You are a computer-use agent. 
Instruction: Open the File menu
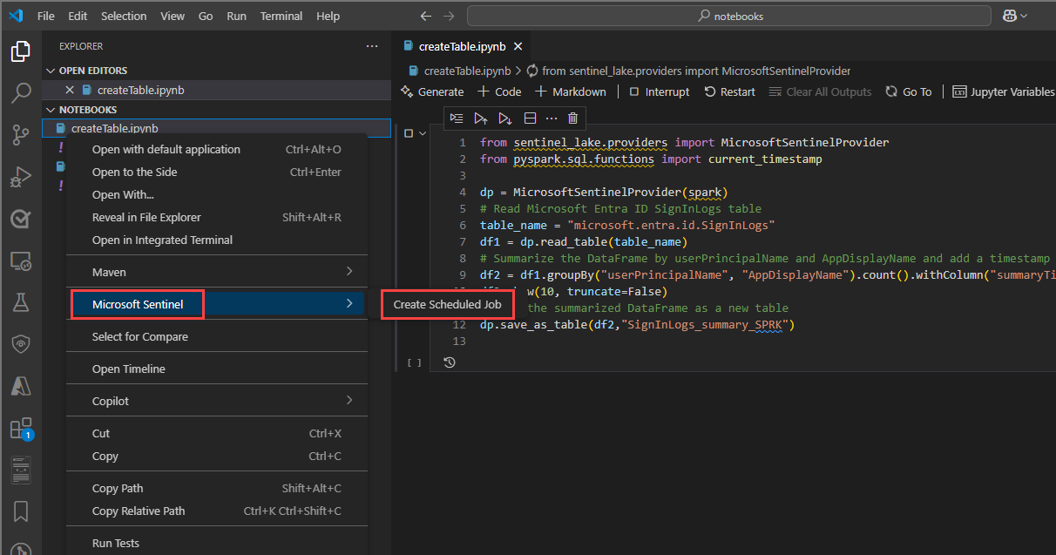(46, 16)
